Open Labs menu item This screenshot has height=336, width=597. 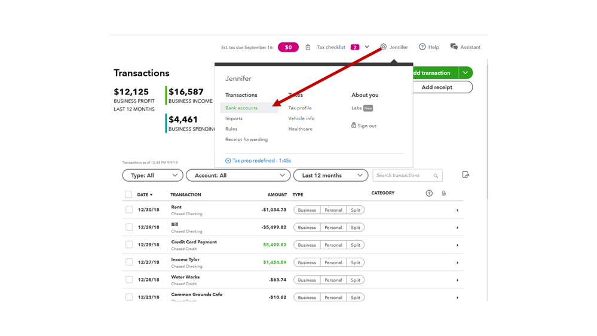356,108
